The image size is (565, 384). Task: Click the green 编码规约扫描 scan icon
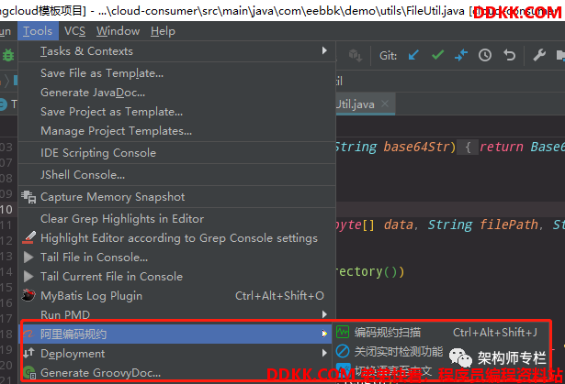tap(343, 332)
